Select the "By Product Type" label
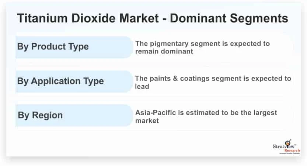The height and width of the screenshot is (166, 307). click(x=53, y=47)
